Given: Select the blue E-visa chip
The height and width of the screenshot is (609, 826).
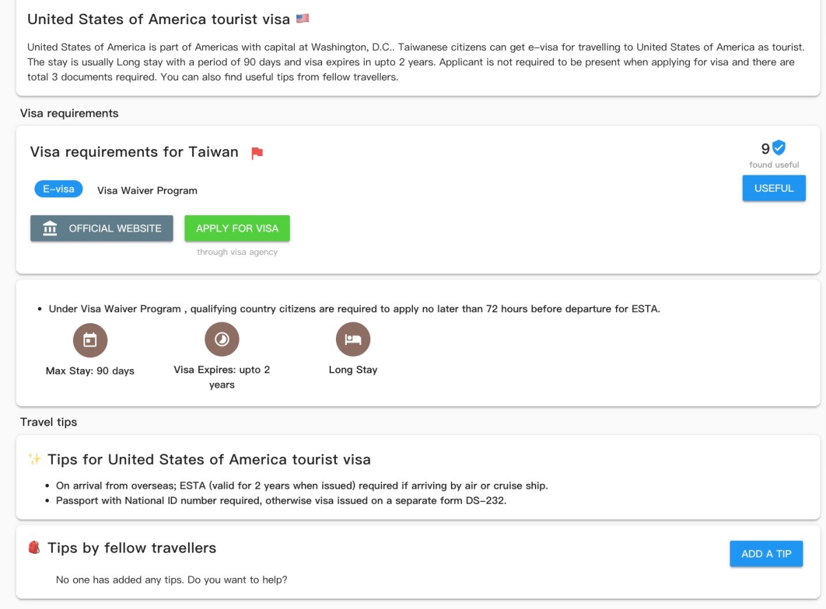Looking at the screenshot, I should tap(59, 189).
